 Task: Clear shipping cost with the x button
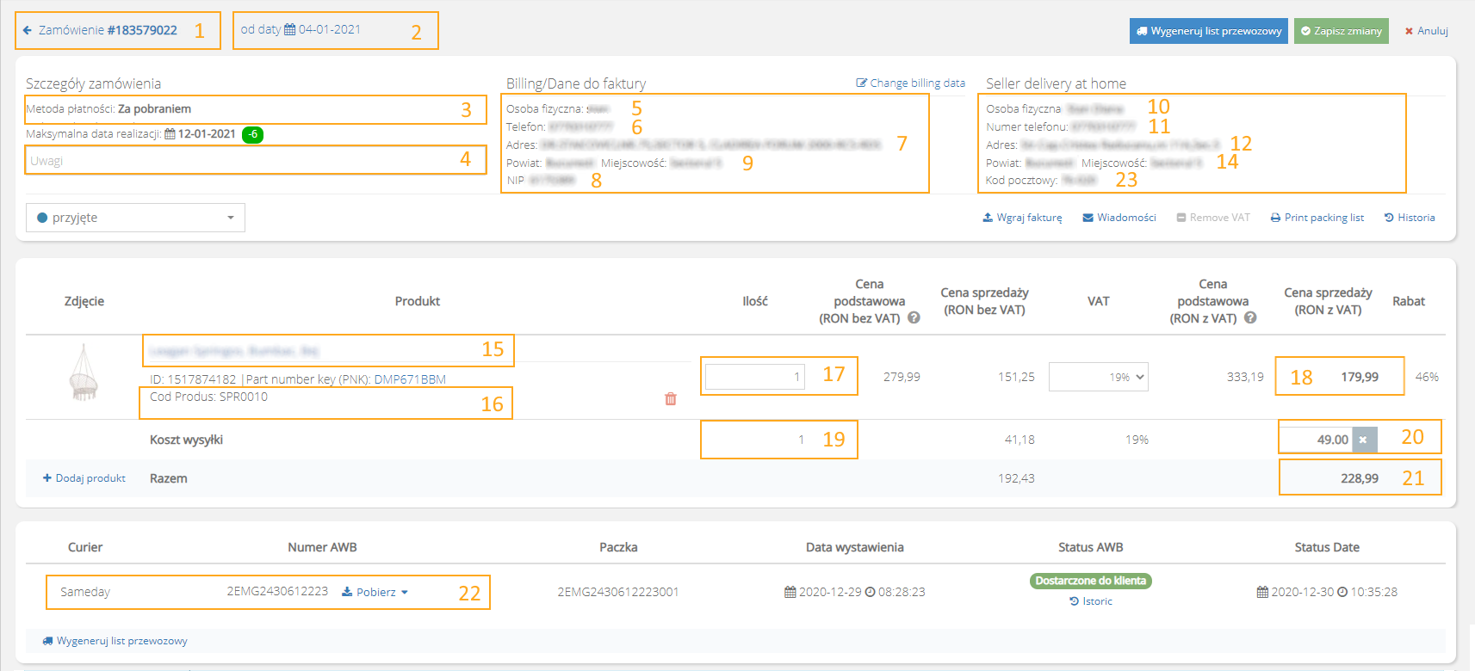pyautogui.click(x=1363, y=440)
